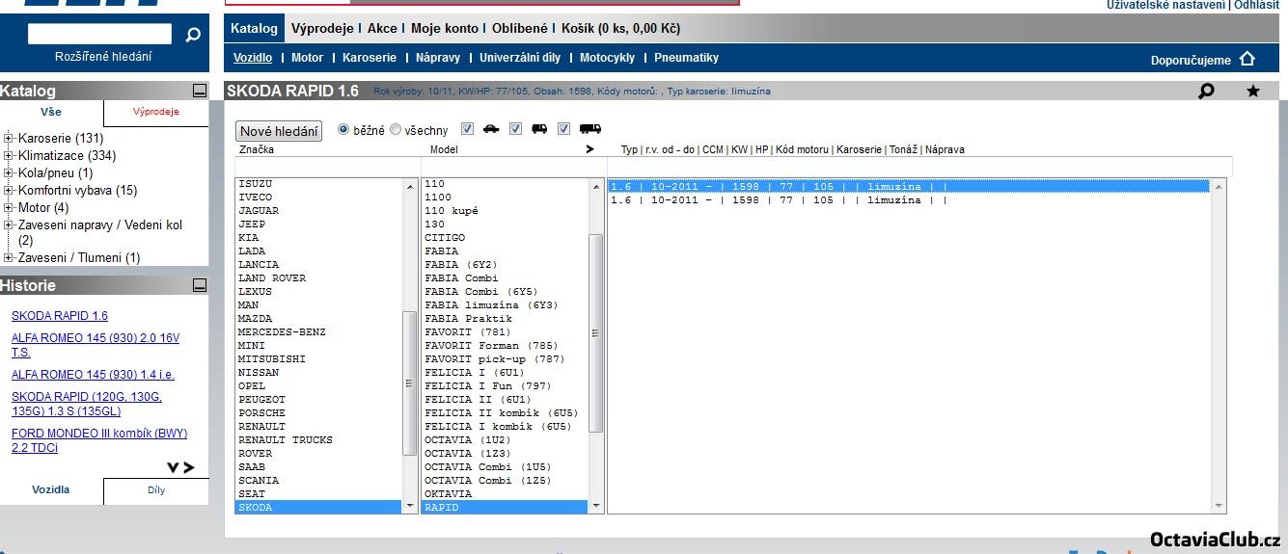The height and width of the screenshot is (554, 1288).
Task: Open the Výprodeje tab in Katalog panel
Action: [156, 112]
